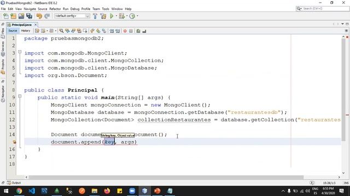
Task: Click the Stop Macro Recording icon
Action: click(131, 31)
